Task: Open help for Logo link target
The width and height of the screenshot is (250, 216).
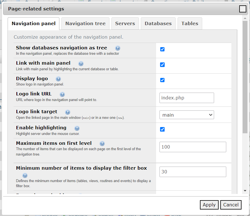Action: pos(68,112)
